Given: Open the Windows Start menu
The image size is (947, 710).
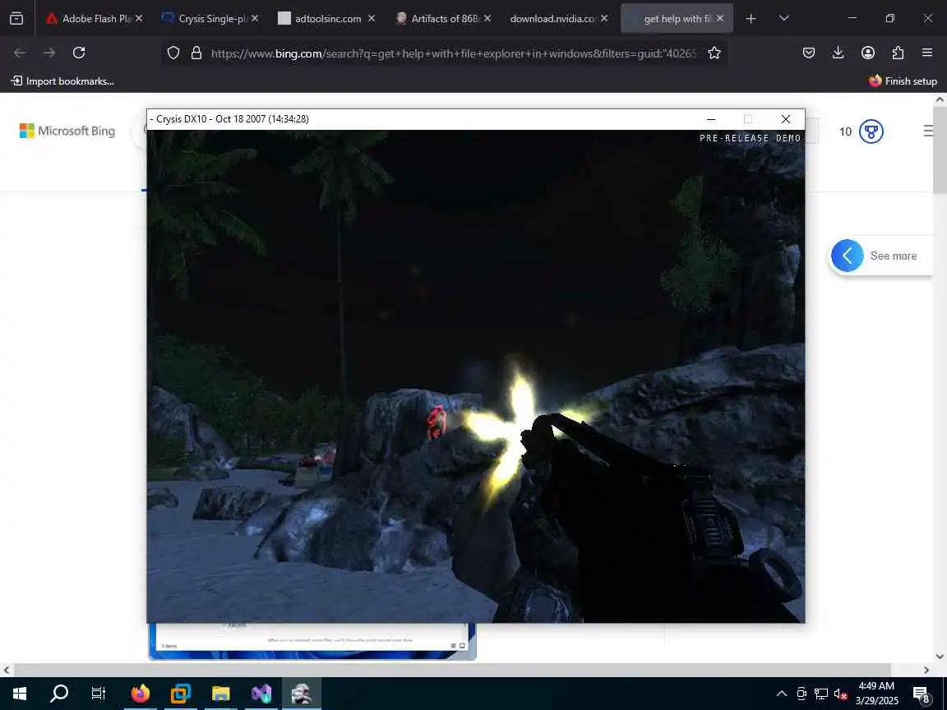Looking at the screenshot, I should click(x=20, y=693).
